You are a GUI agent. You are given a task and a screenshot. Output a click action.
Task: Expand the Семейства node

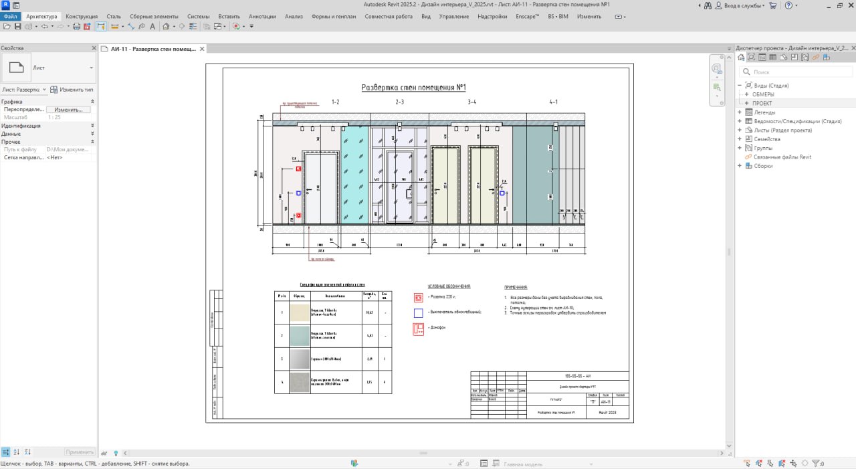pyautogui.click(x=740, y=139)
